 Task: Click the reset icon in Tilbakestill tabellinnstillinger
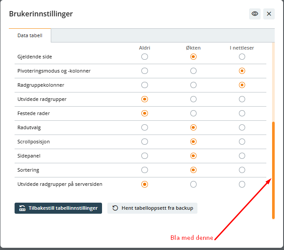pos(22,208)
